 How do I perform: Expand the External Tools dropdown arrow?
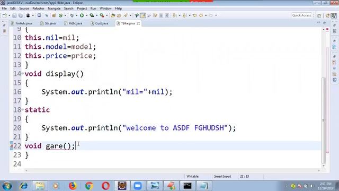[x=107, y=15]
